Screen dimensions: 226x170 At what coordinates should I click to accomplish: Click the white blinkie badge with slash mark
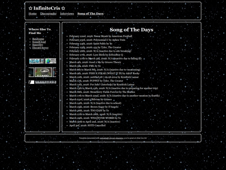coord(31,82)
